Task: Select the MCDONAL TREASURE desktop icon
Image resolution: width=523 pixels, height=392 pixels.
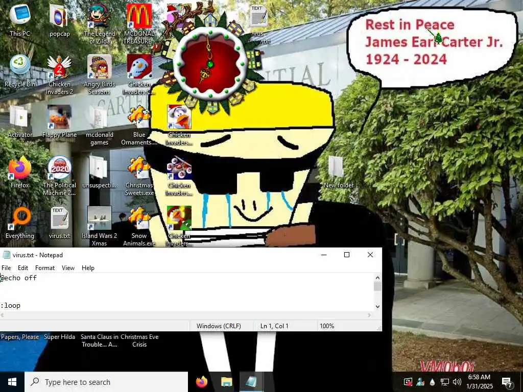Action: pos(139,23)
